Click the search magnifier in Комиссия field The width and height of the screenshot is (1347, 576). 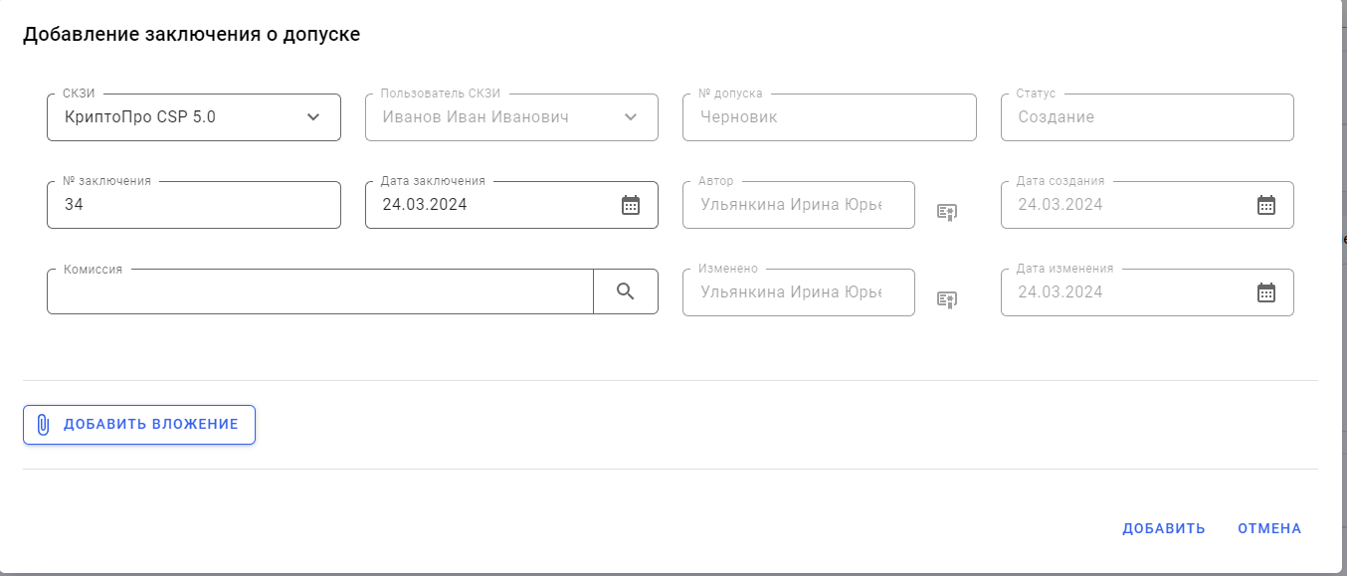point(625,291)
